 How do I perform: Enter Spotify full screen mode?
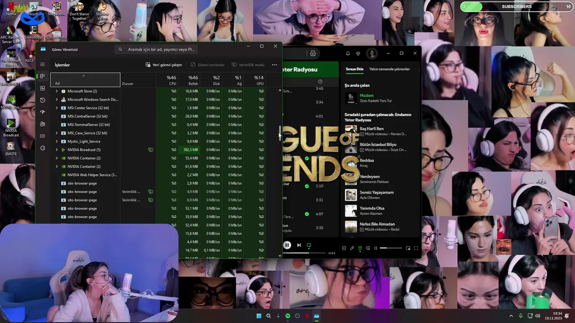416,248
